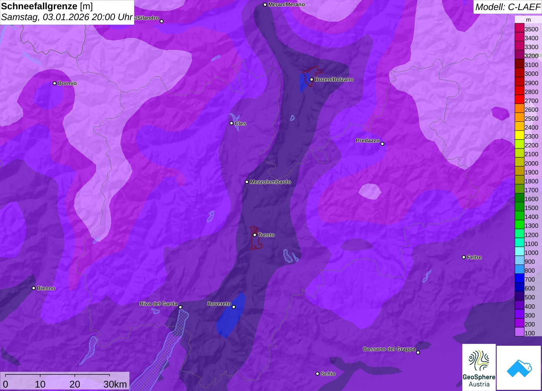
Task: Click the Mezzolombardo location marker
Action: point(247,182)
